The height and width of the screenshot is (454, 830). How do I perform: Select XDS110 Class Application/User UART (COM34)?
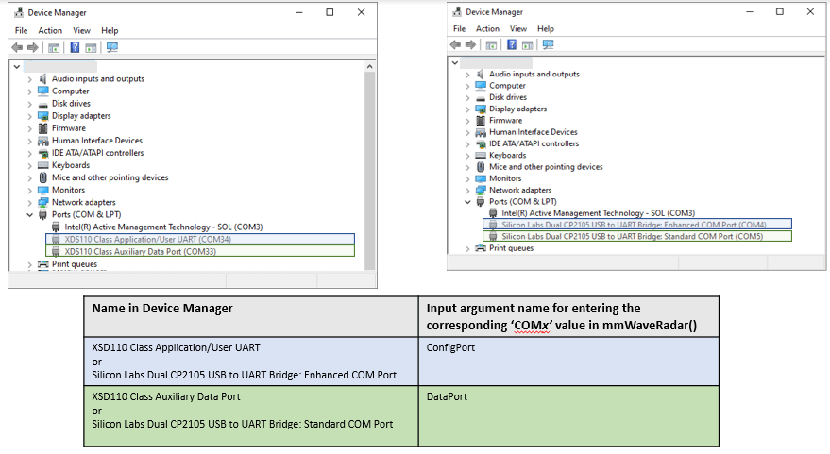tap(146, 240)
